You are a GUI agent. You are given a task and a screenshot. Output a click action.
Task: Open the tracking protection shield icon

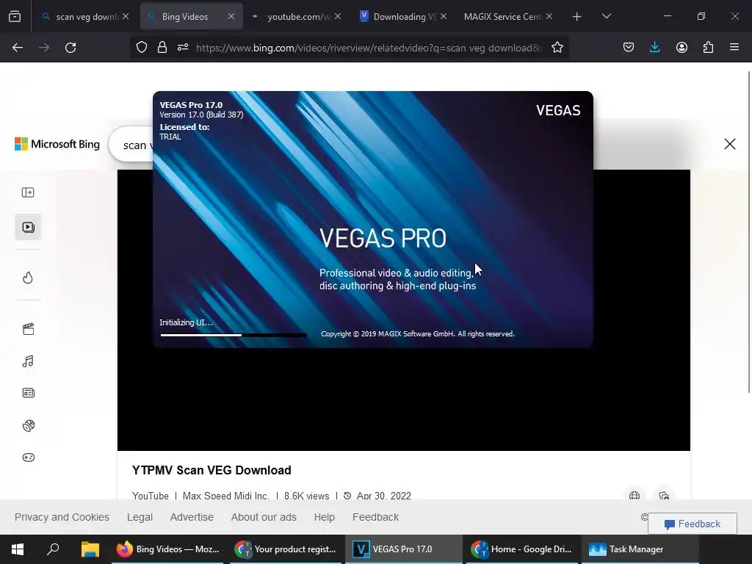pos(142,48)
